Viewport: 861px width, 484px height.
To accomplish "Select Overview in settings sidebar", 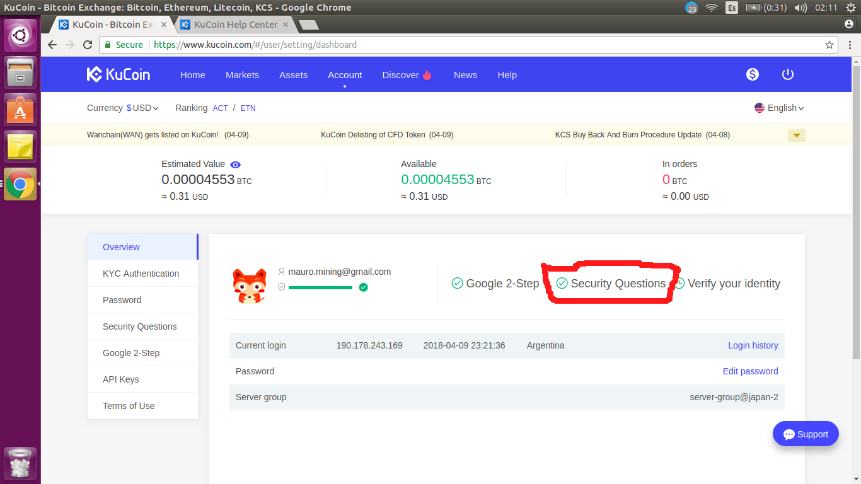I will point(142,247).
